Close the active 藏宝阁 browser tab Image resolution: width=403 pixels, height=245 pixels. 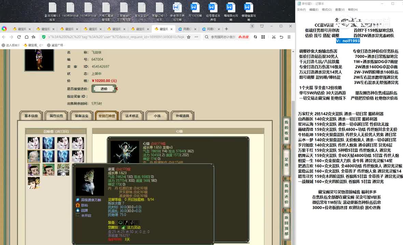(x=171, y=29)
